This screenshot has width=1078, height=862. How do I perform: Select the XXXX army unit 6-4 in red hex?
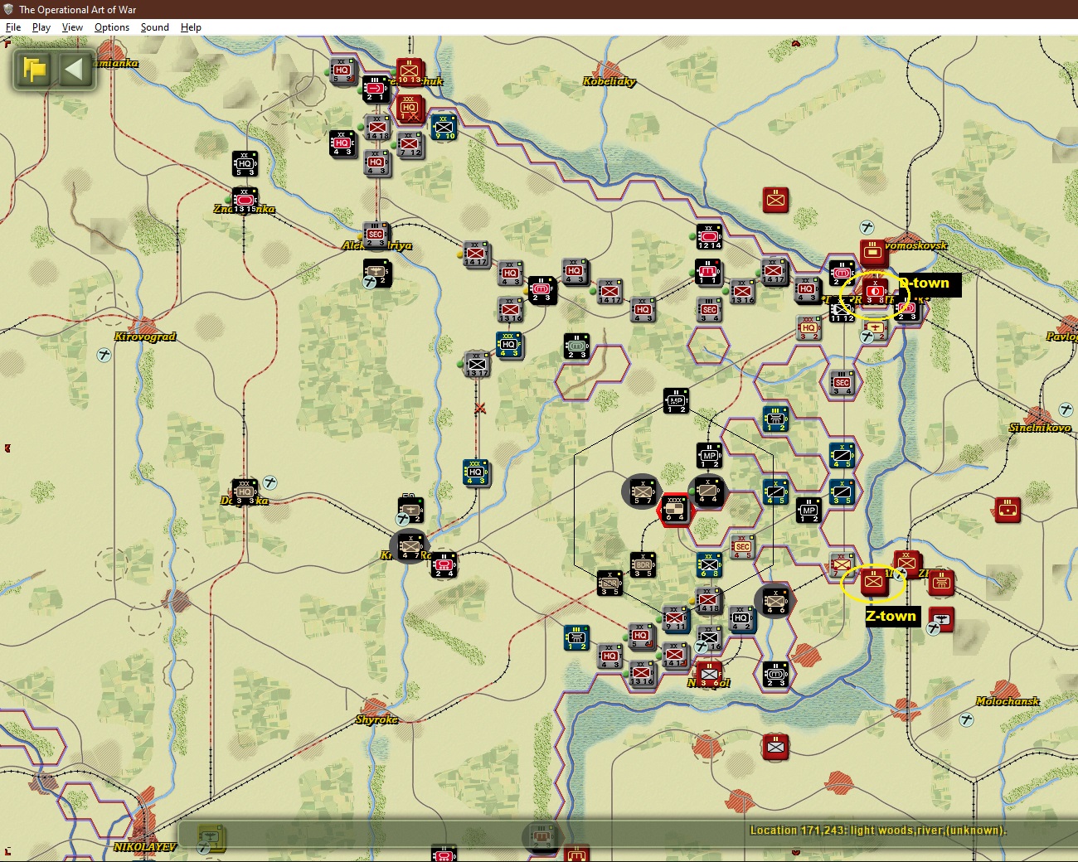(675, 510)
